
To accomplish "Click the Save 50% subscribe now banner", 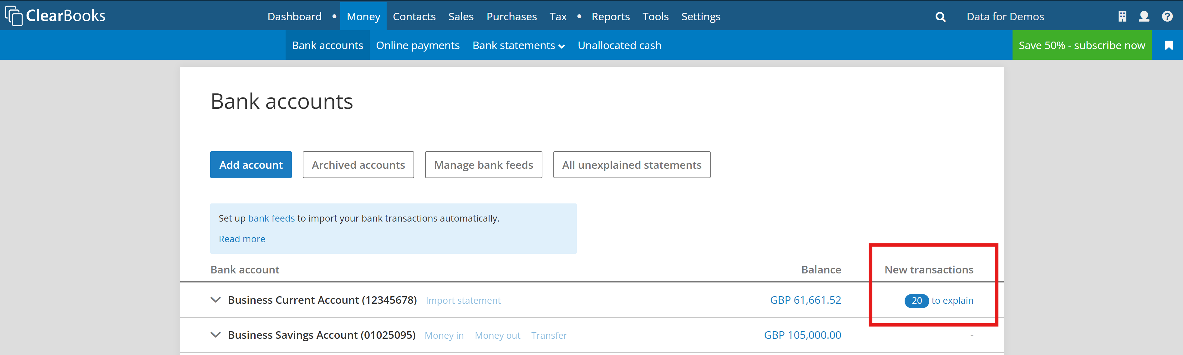I will pyautogui.click(x=1082, y=45).
